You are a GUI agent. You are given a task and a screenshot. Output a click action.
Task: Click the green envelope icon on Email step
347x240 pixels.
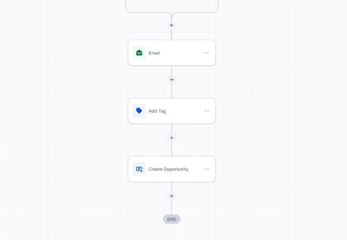[139, 53]
